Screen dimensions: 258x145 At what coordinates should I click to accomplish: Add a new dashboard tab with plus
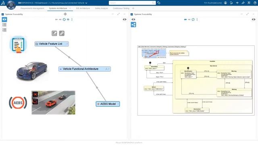(133, 8)
